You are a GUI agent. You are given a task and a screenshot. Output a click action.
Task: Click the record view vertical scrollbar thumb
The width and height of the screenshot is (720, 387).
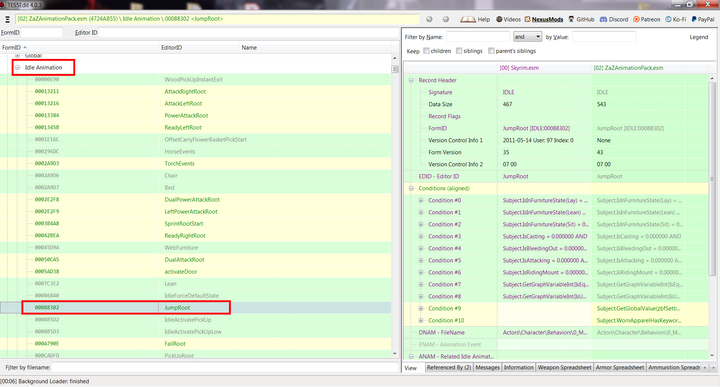[x=712, y=179]
